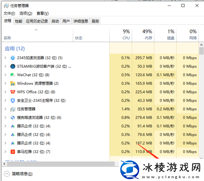Click the horizontal scrollbar left arrow
204x181 pixels.
[4, 164]
